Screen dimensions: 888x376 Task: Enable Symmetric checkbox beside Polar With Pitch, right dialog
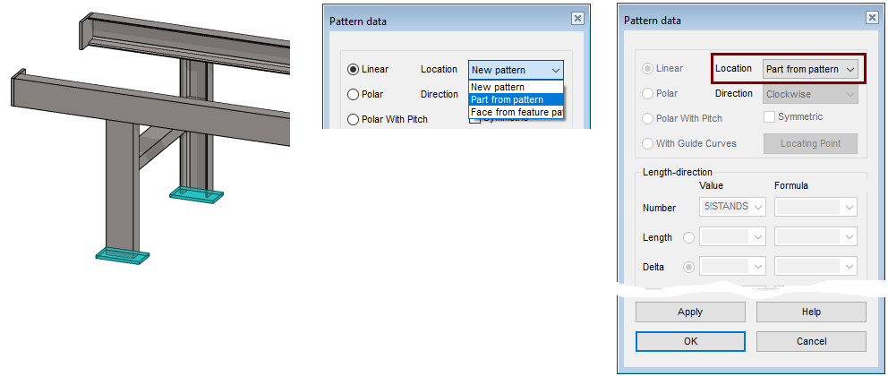coord(769,117)
